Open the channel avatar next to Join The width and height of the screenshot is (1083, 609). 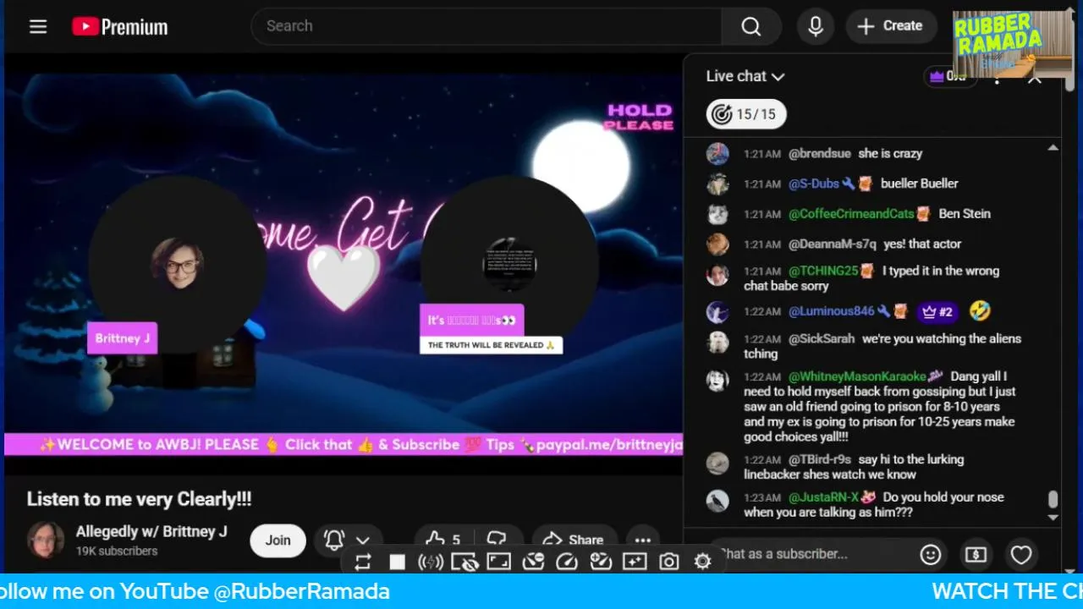click(x=46, y=540)
